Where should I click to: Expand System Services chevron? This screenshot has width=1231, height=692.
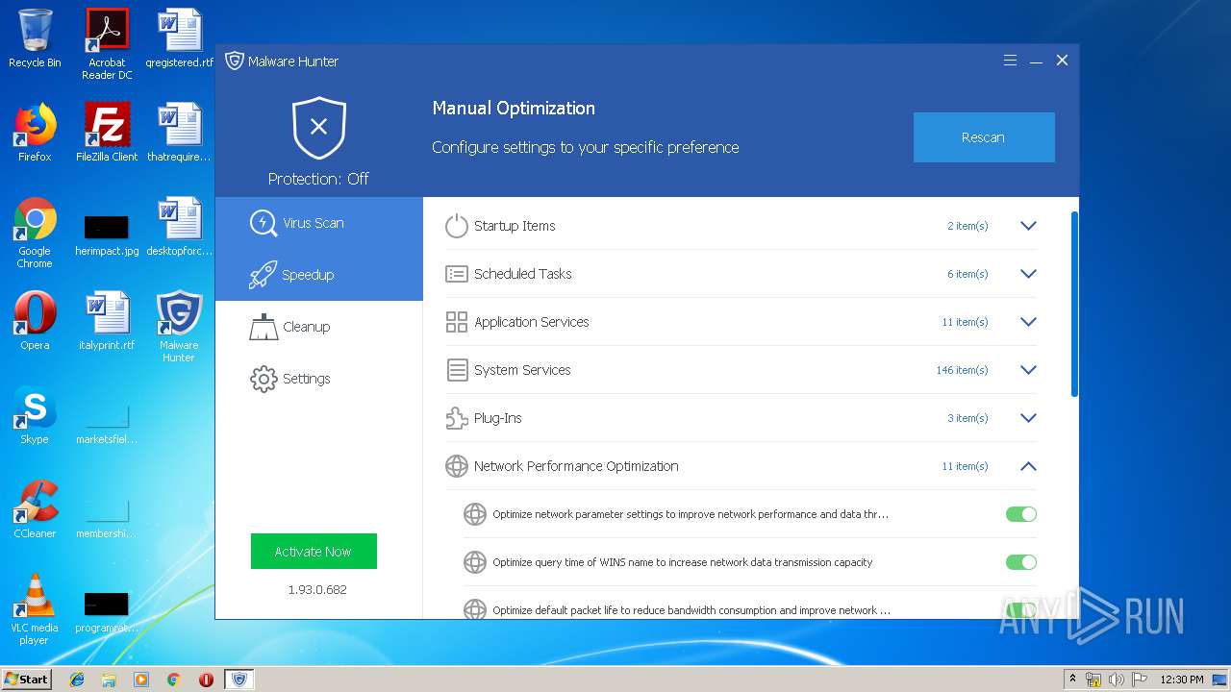[x=1028, y=370]
